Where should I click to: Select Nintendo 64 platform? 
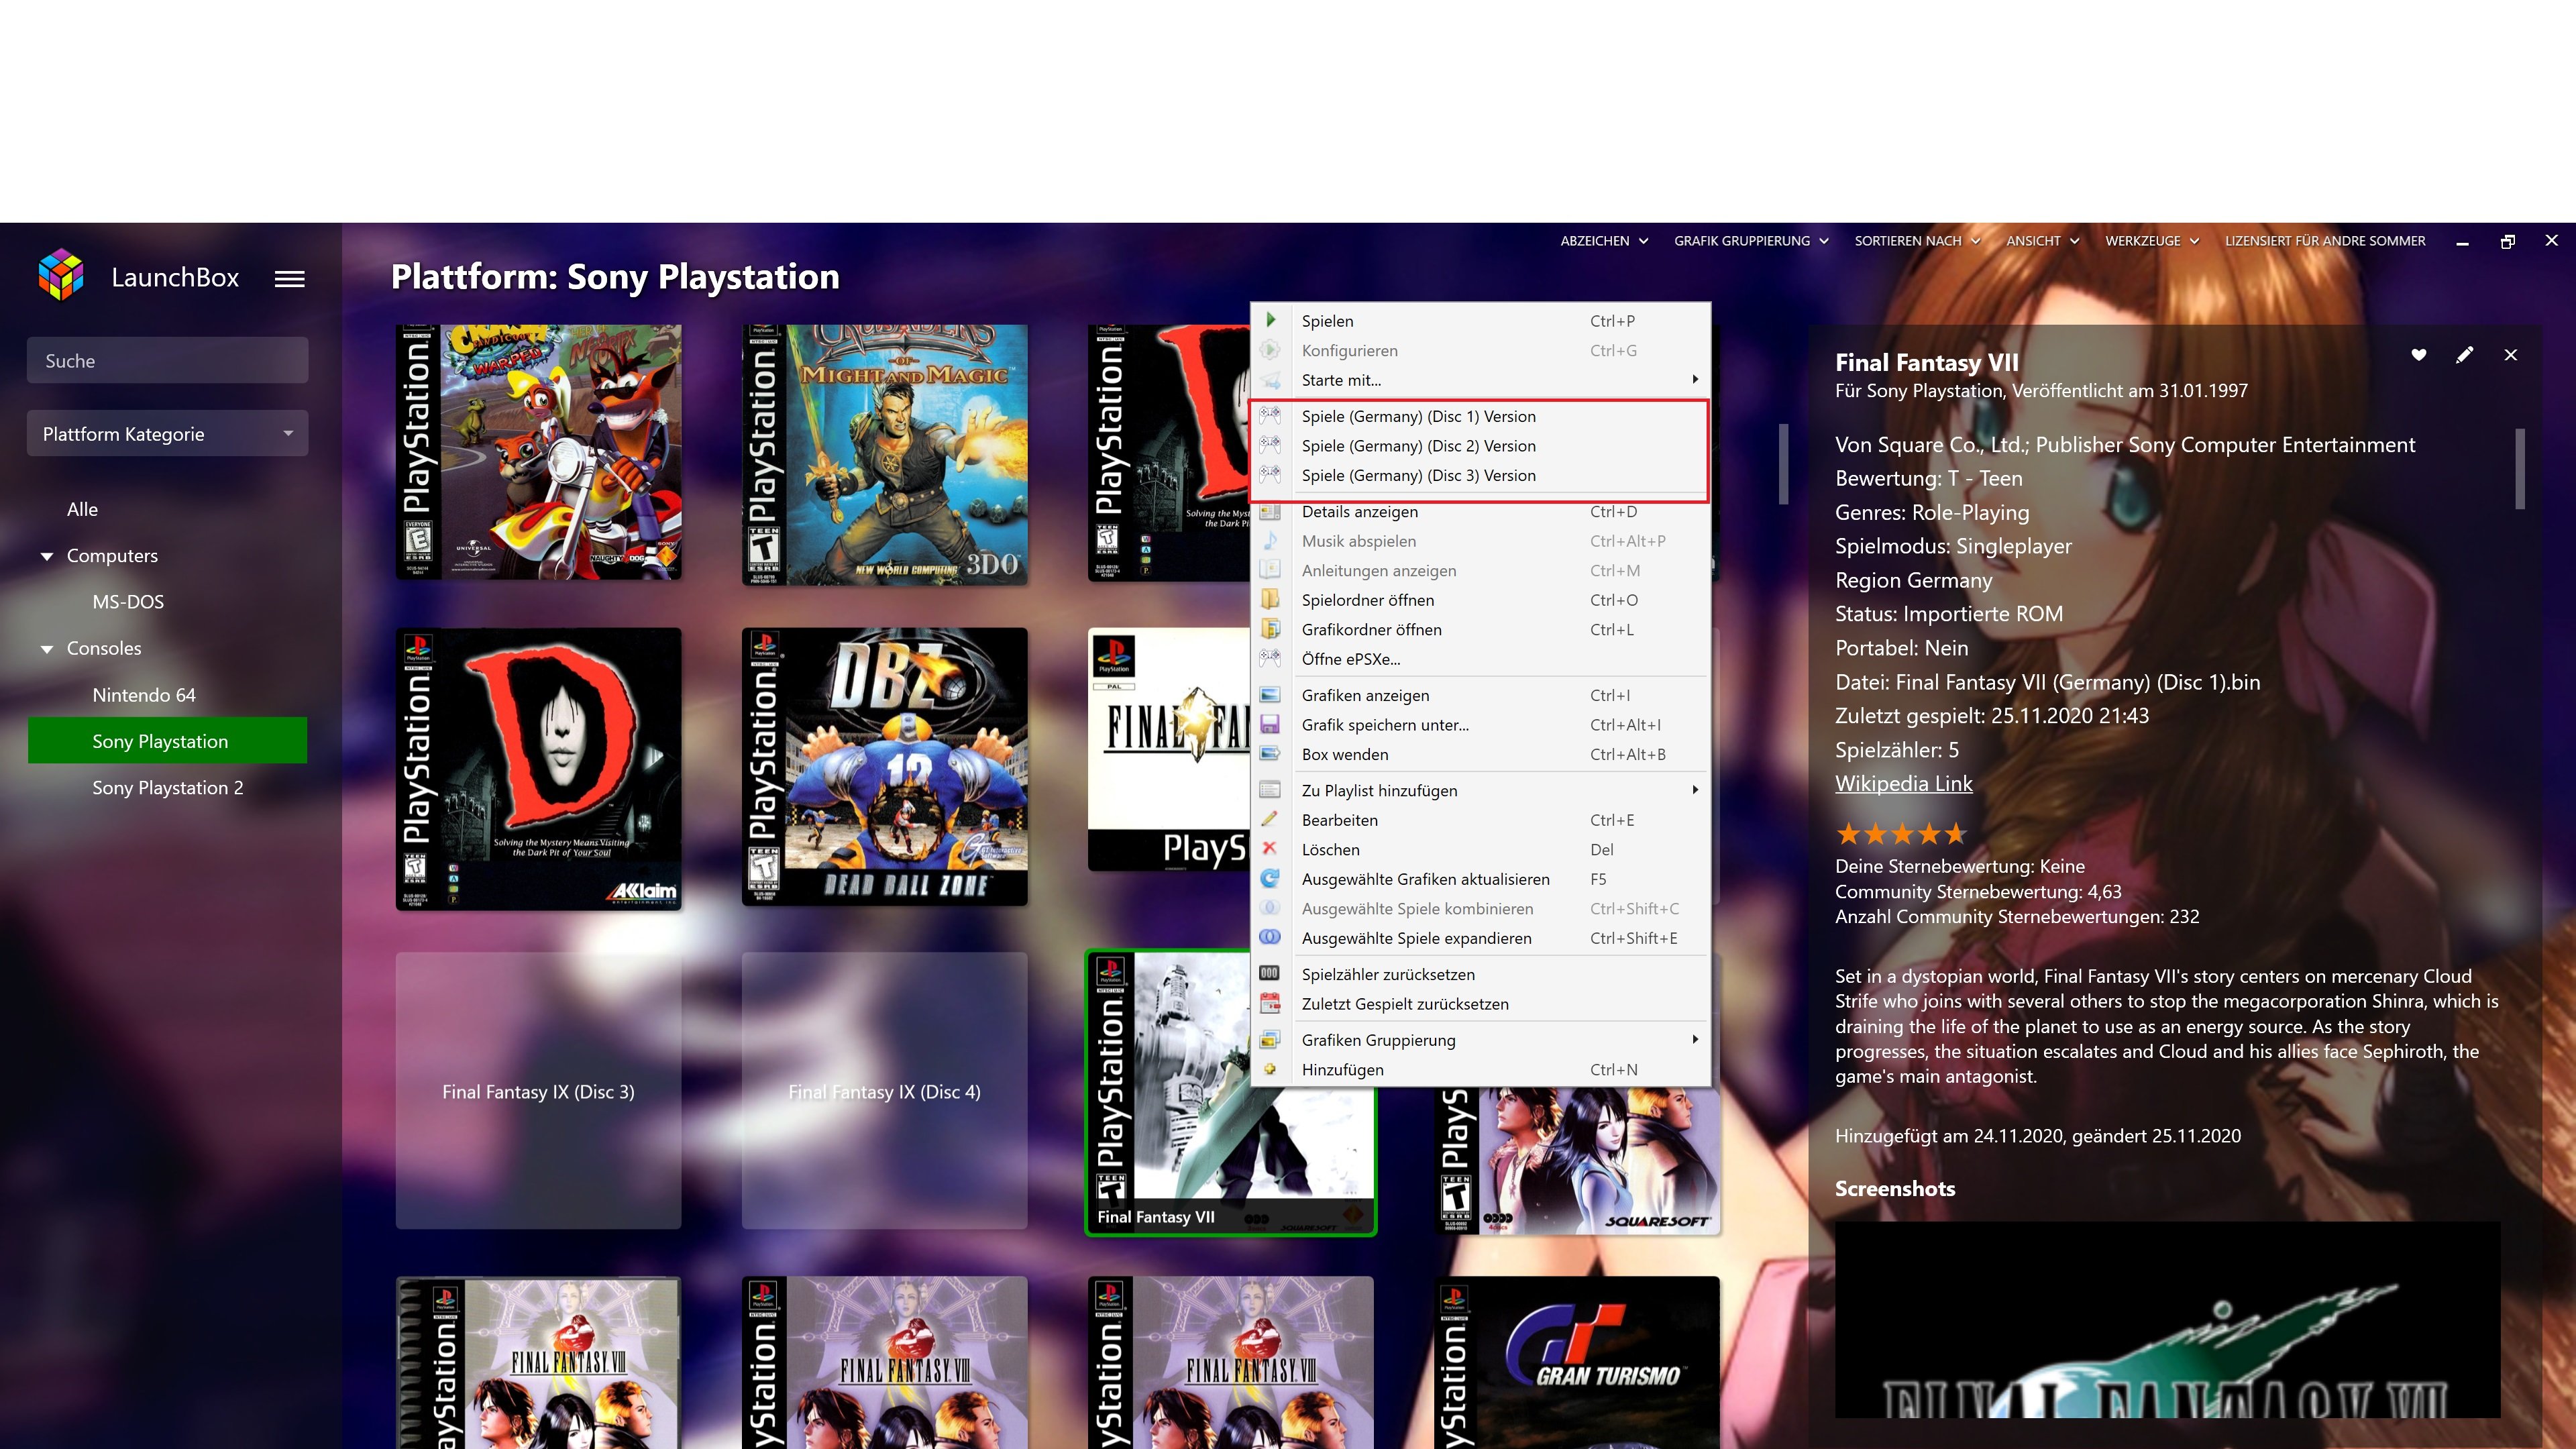pos(144,695)
